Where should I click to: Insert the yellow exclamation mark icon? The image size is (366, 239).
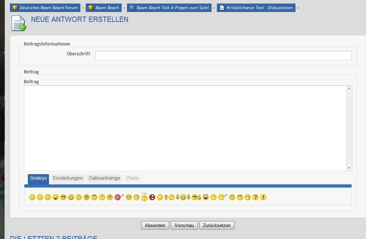click(x=263, y=197)
